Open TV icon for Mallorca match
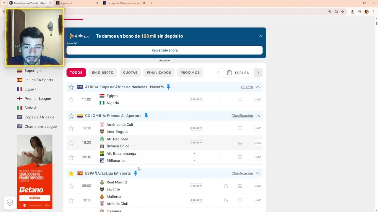This screenshot has height=212, width=378. (240, 200)
